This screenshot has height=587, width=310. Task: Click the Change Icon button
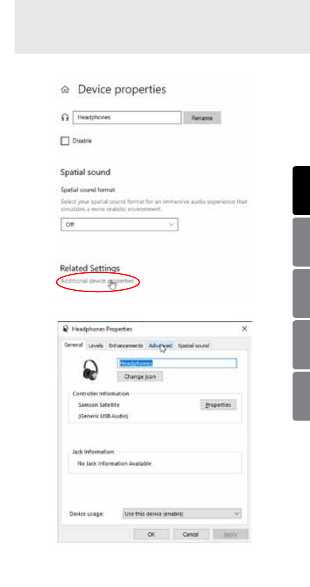[140, 377]
